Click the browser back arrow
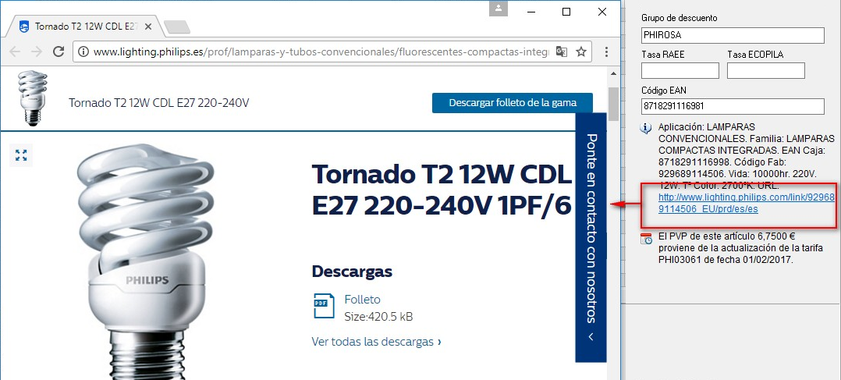 tap(15, 51)
